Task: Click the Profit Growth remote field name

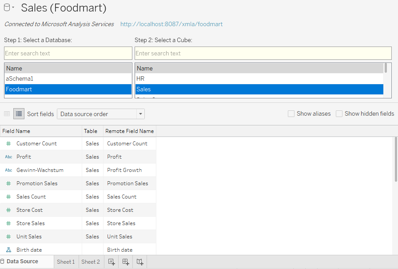Action: click(124, 170)
